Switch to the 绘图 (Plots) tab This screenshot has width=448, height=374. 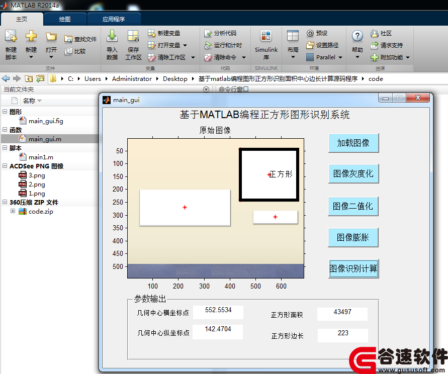(65, 19)
